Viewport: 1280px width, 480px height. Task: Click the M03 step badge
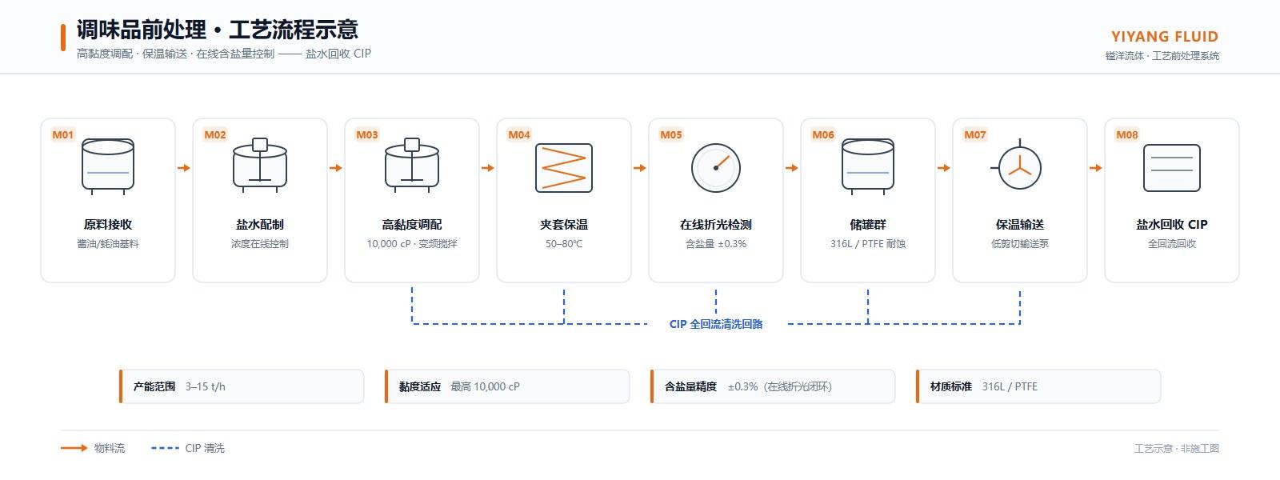tap(367, 134)
